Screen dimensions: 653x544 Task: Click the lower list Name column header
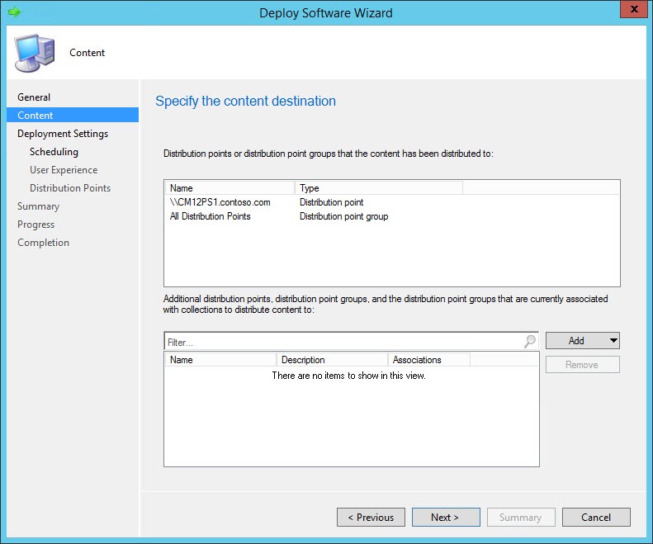[x=220, y=360]
